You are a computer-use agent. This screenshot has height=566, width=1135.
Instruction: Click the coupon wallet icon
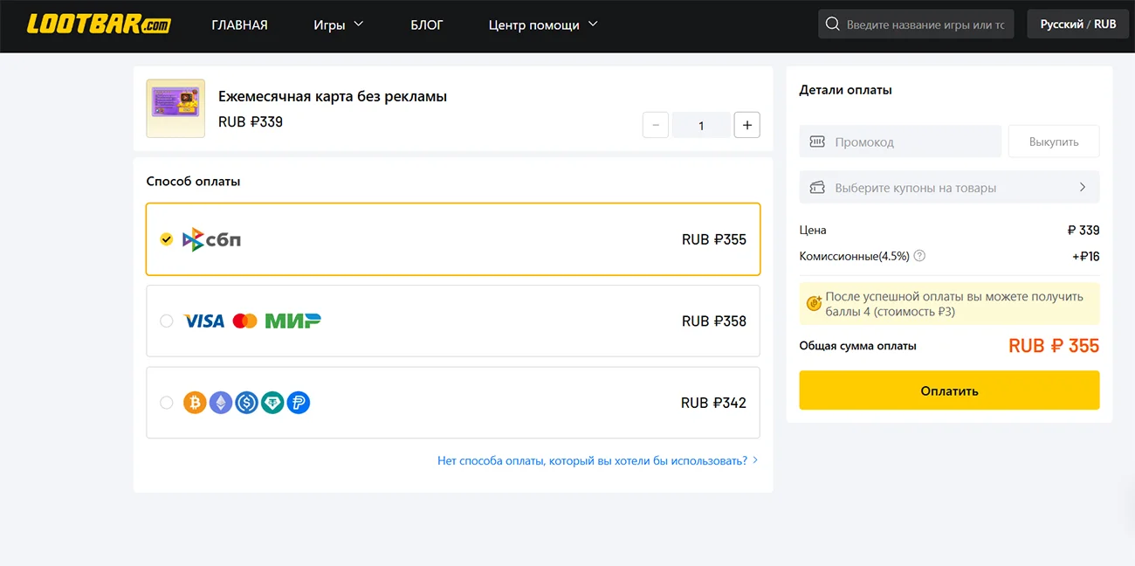[x=817, y=187]
